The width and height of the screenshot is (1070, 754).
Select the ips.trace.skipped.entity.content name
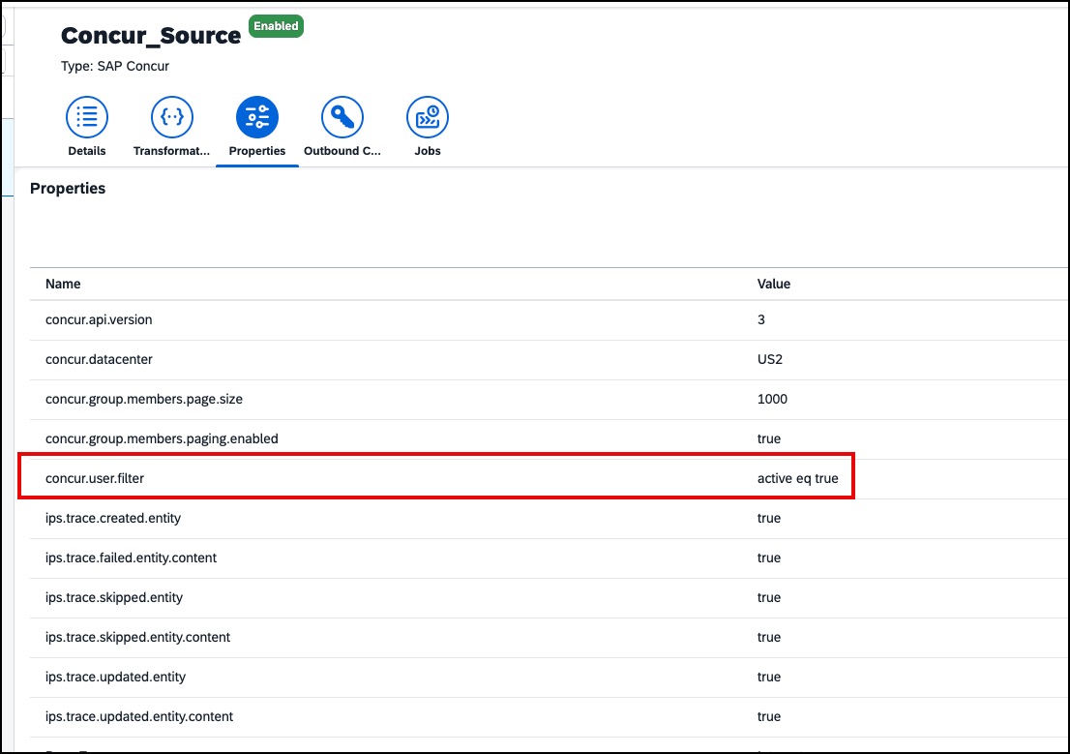pyautogui.click(x=137, y=637)
